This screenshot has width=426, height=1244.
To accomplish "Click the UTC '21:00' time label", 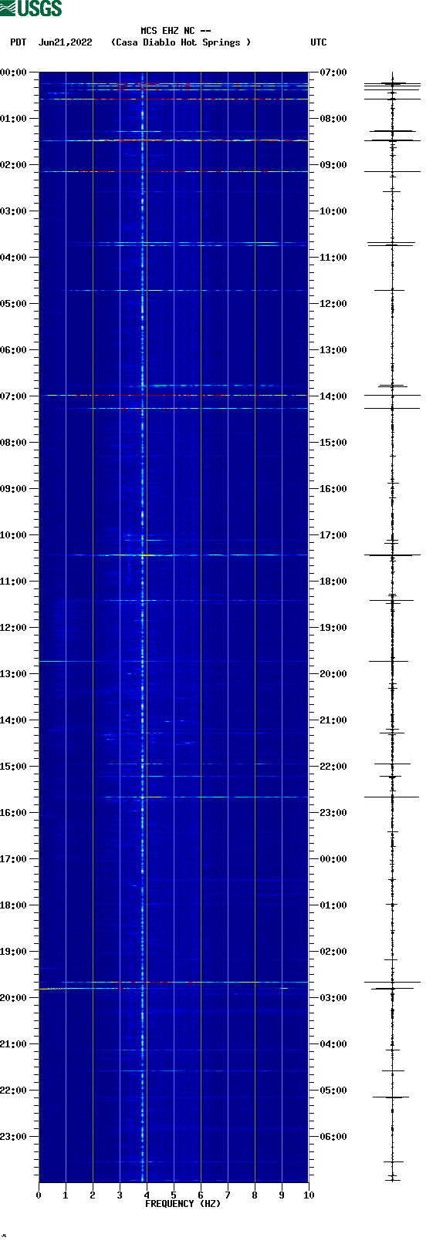I will [333, 720].
